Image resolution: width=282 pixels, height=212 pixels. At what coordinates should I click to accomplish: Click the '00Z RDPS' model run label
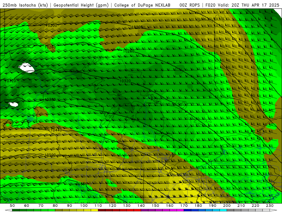[x=189, y=5]
